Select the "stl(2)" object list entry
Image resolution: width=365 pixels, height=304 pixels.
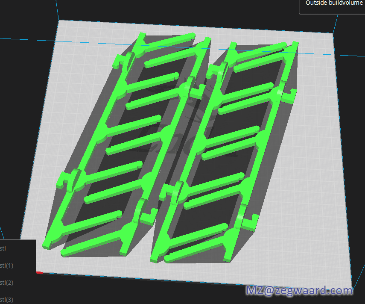pyautogui.click(x=6, y=283)
